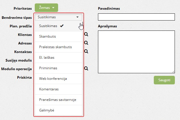Select Web konferencija from the dropdown
Screen dimensions: 180x120
pos(59,79)
